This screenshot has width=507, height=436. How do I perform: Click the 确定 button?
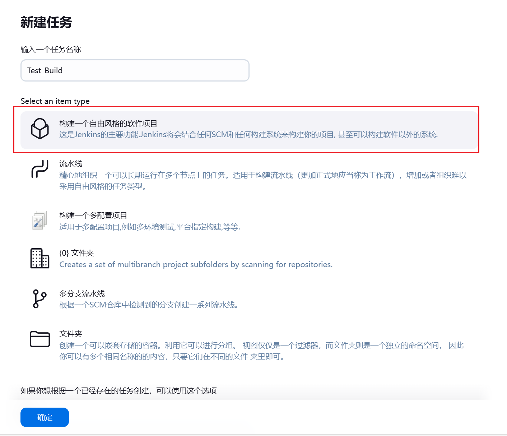pyautogui.click(x=45, y=417)
